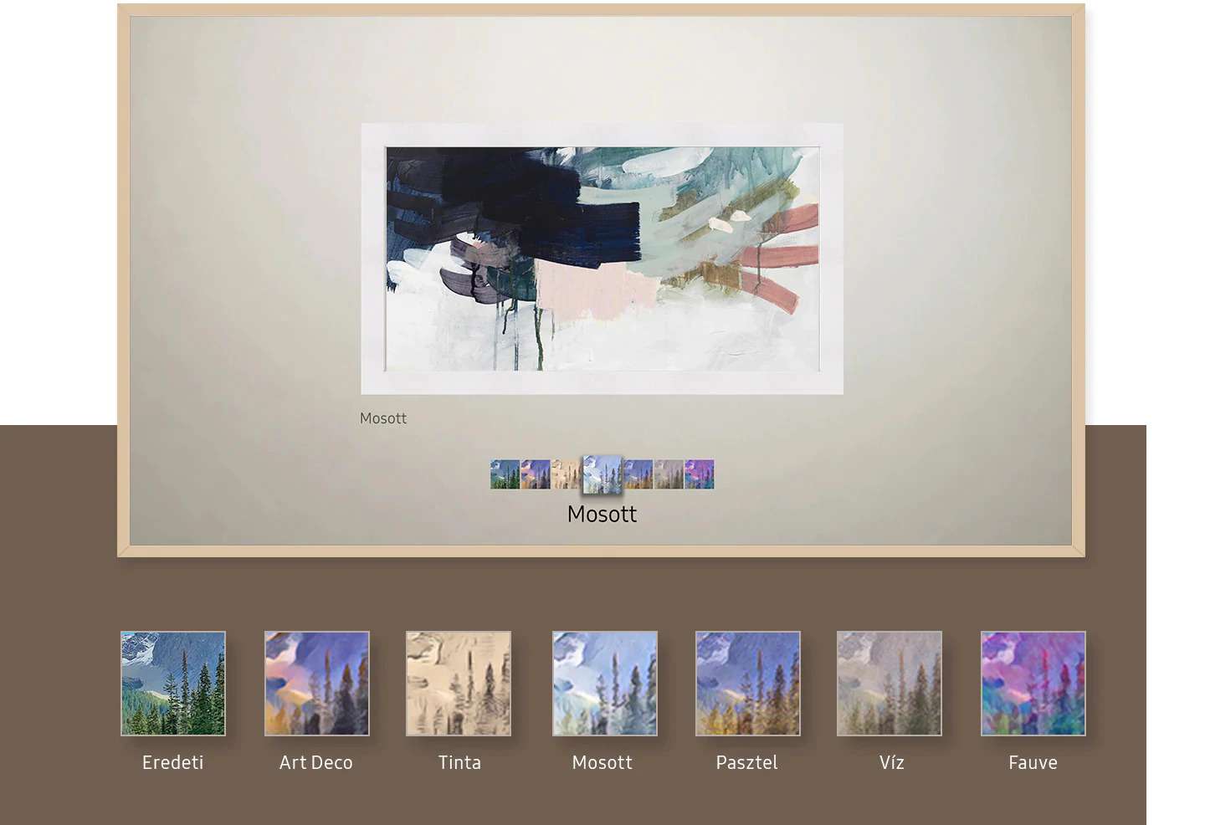Click the Tinta text label

459,762
